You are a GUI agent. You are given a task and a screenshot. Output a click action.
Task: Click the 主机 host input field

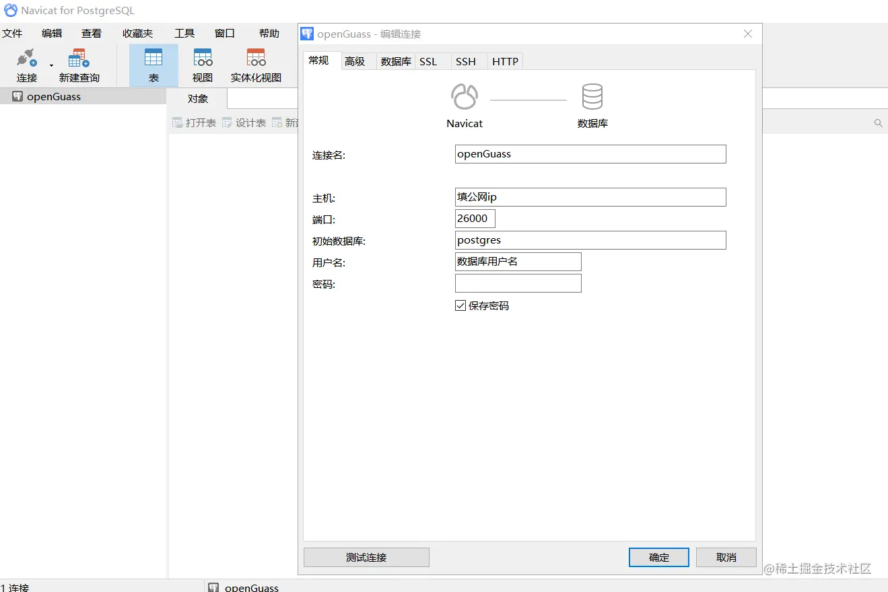590,197
